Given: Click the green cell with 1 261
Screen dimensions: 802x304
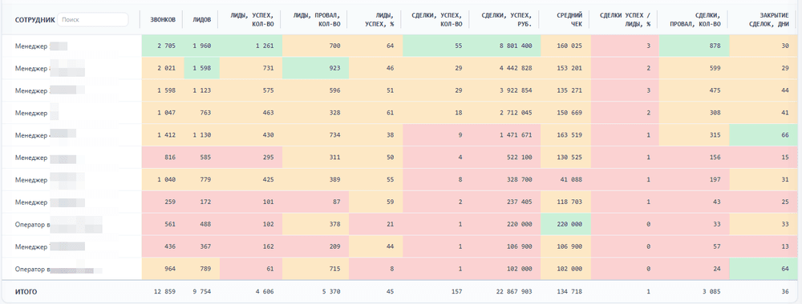Looking at the screenshot, I should click(x=250, y=46).
